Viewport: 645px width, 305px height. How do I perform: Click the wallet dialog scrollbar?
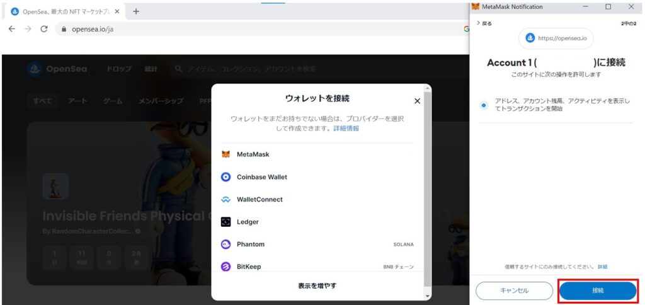(x=428, y=189)
